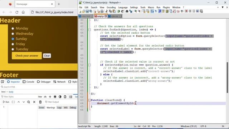This screenshot has width=229, height=129.
Task: Click the Replace icon in Notepad++ toolbar
Action: click(x=131, y=11)
